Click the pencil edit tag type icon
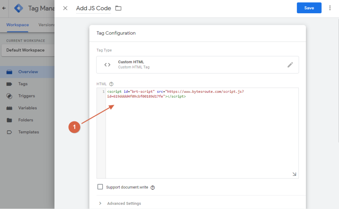The height and width of the screenshot is (209, 339). (x=290, y=65)
